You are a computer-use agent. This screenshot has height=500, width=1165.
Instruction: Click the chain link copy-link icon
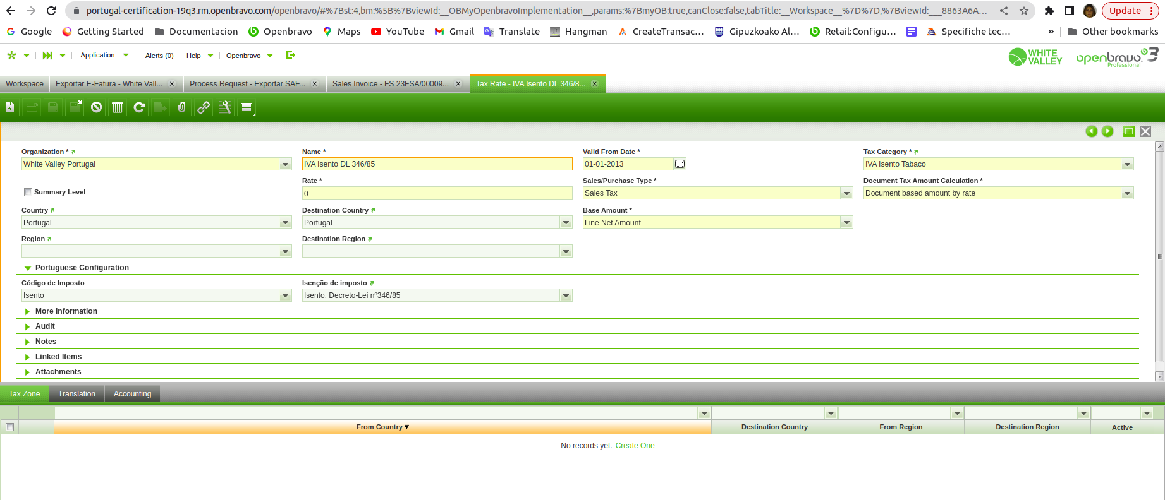click(203, 108)
